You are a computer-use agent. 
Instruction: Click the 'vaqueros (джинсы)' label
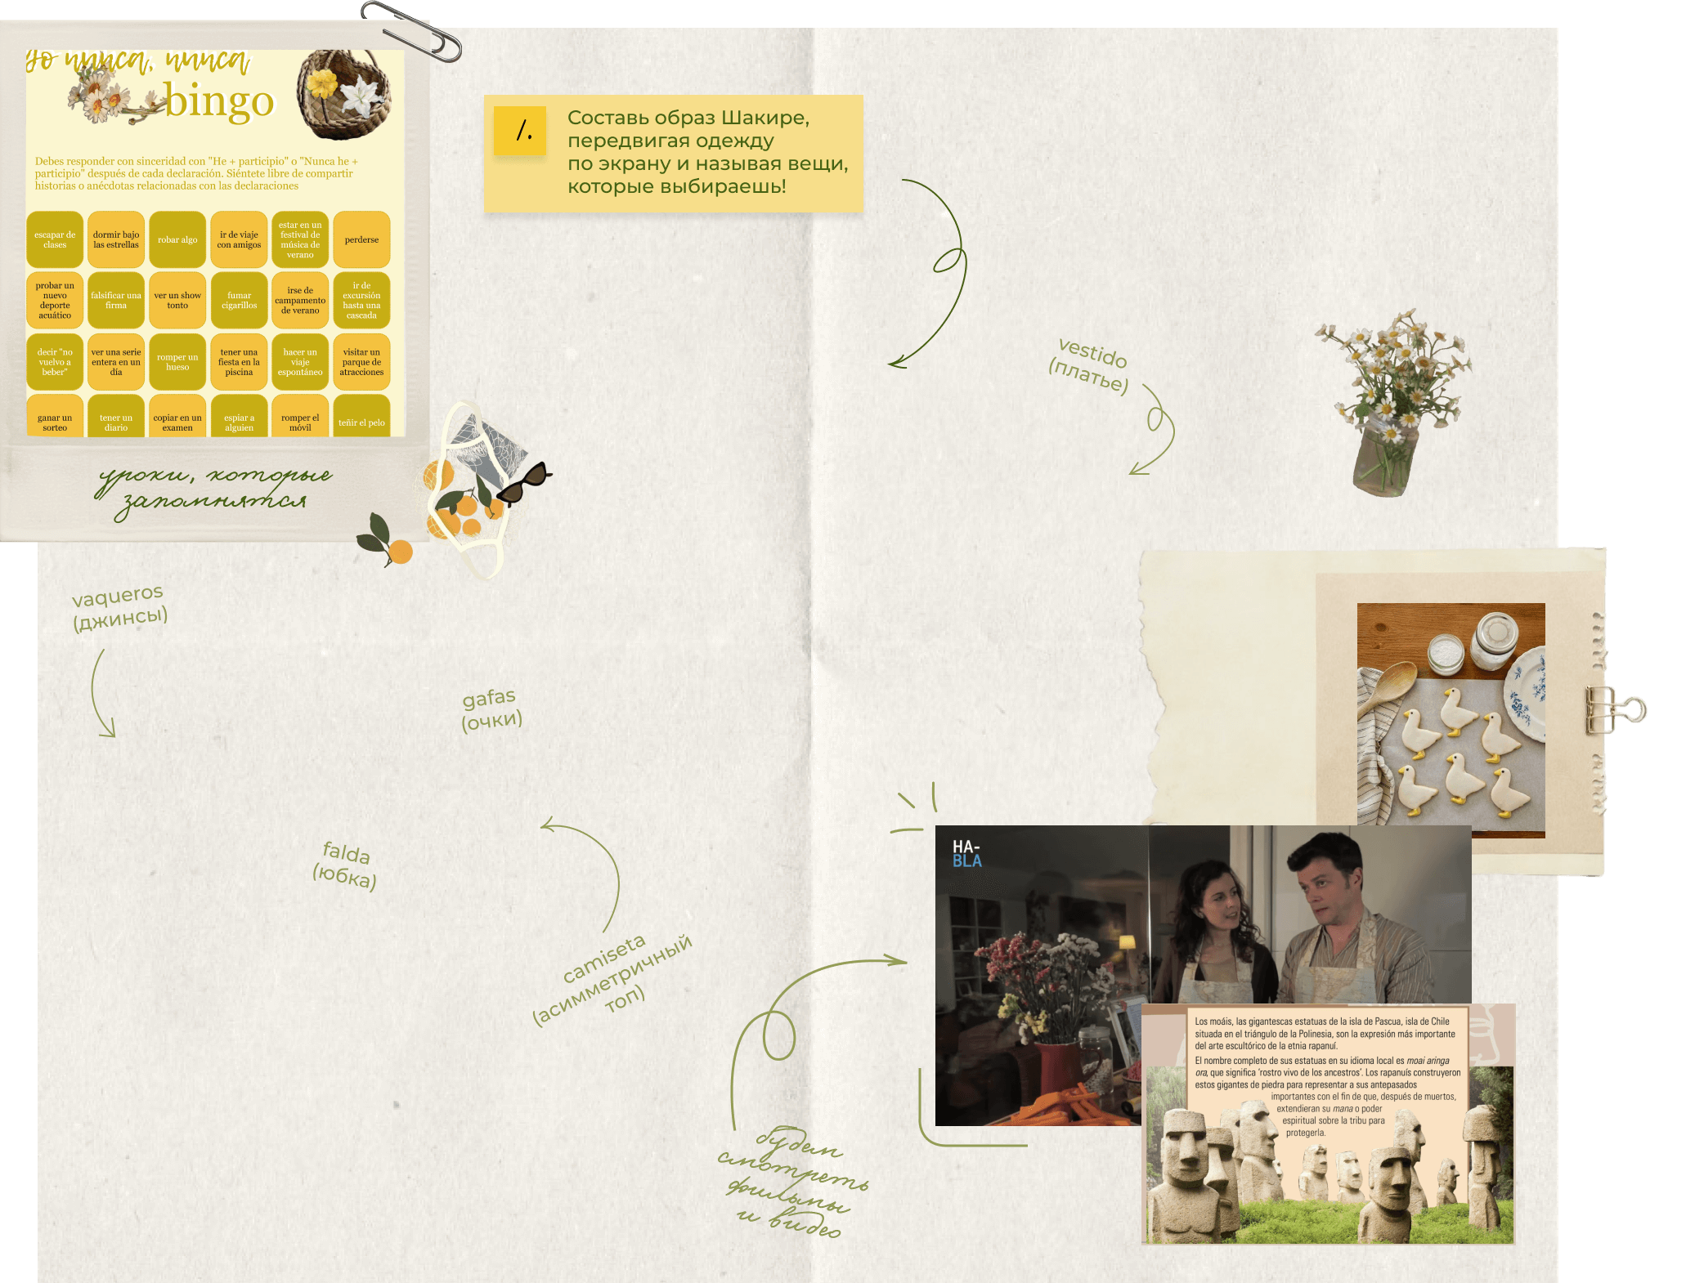point(119,606)
